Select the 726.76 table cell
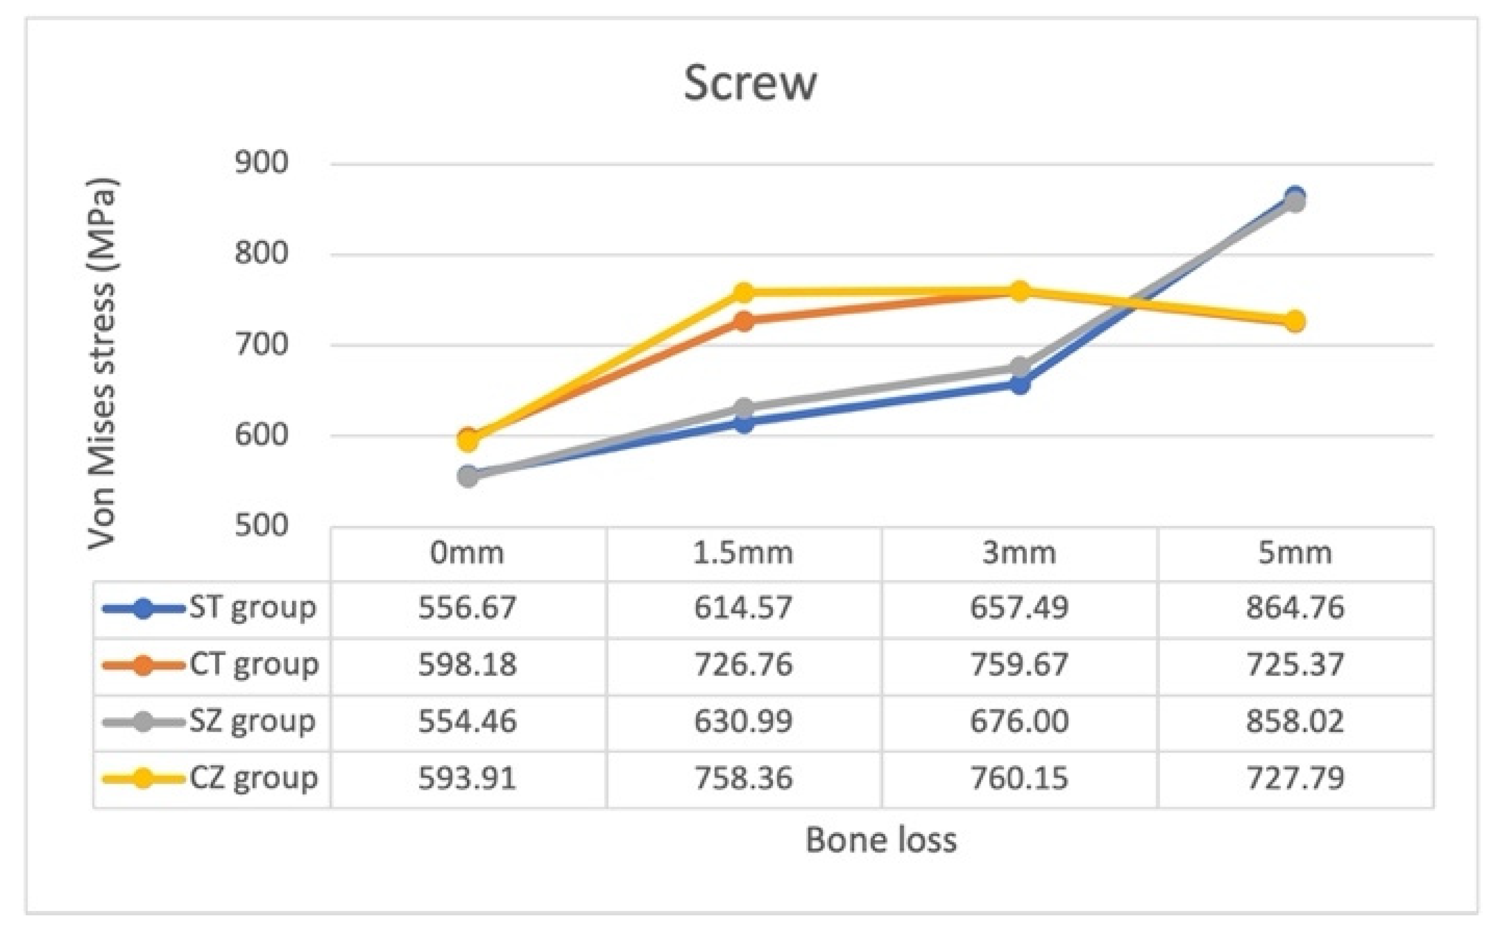 tap(743, 665)
